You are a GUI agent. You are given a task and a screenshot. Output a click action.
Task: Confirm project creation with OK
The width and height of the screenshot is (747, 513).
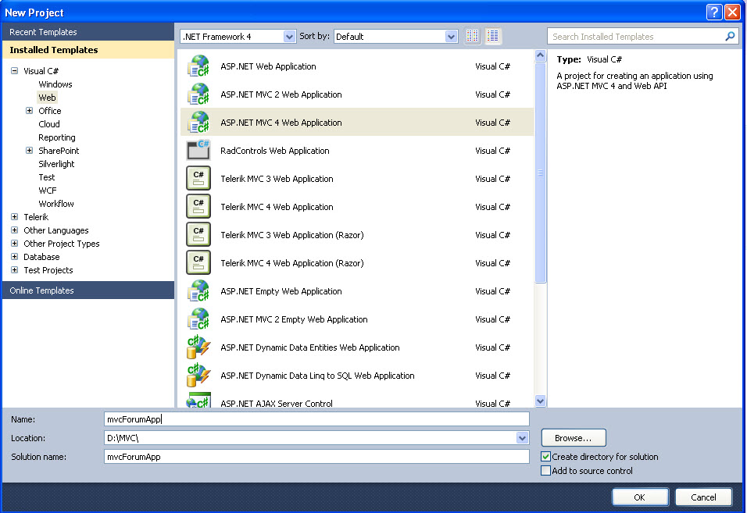pos(640,497)
